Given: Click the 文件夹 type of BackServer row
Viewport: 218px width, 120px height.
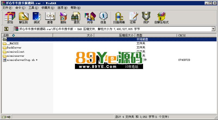Looking at the screenshot, I should (x=141, y=48).
